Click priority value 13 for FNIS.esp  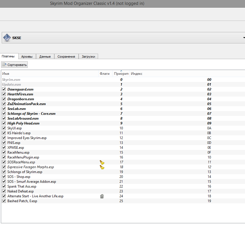(121, 142)
